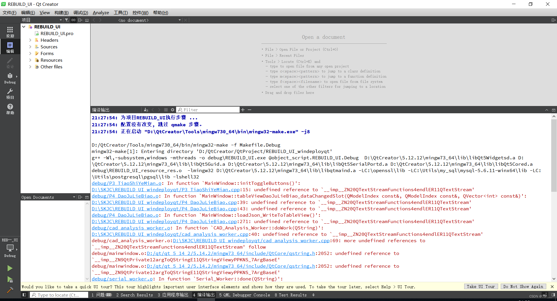Open the 工具(T) menu
The height and width of the screenshot is (301, 557).
click(121, 12)
